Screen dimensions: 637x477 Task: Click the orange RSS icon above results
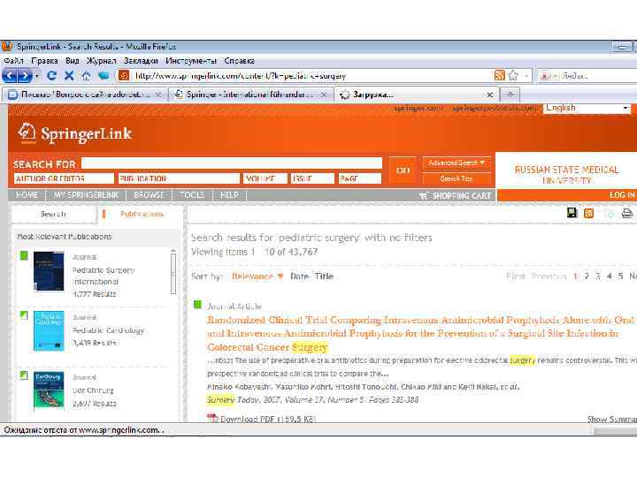click(x=588, y=213)
